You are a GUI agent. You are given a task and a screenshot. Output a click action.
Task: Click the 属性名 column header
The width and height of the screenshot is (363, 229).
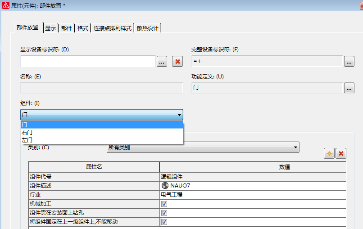[x=94, y=167]
